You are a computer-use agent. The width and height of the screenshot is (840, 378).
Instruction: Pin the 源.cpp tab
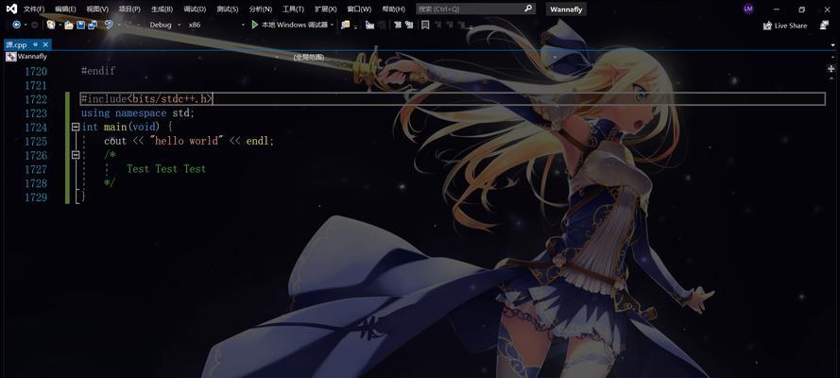pos(35,44)
